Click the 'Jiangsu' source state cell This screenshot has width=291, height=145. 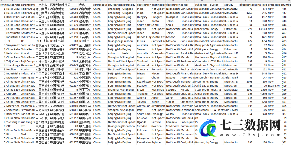point(115,77)
